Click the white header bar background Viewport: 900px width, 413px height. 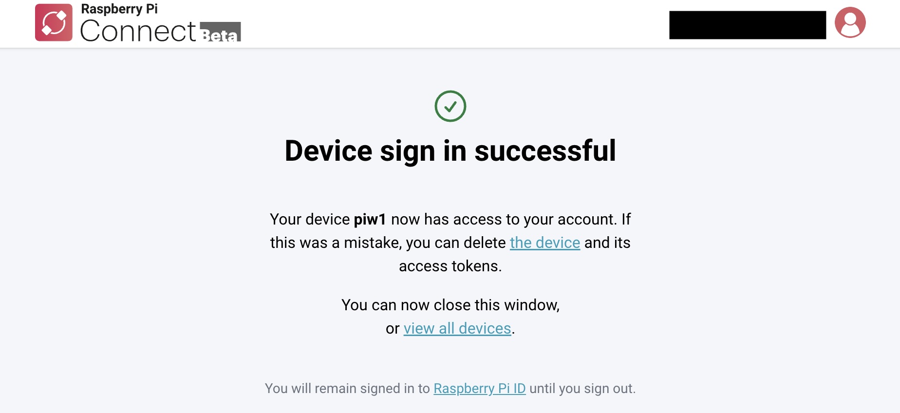click(438, 22)
